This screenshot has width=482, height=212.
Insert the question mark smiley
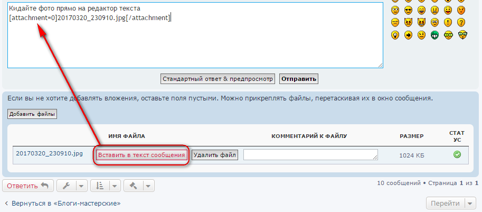pos(461,22)
